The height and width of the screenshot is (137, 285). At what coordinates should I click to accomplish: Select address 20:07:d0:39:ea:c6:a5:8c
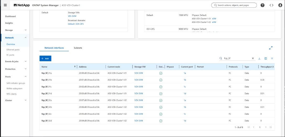click(89, 100)
